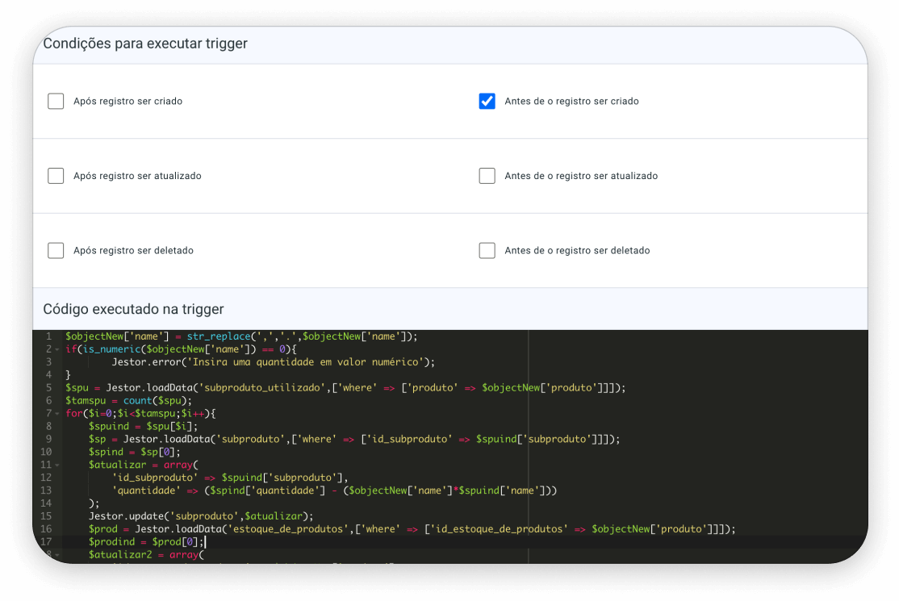The width and height of the screenshot is (899, 601).
Task: Enable 'Após registro ser atualizado' checkbox
Action: (56, 176)
